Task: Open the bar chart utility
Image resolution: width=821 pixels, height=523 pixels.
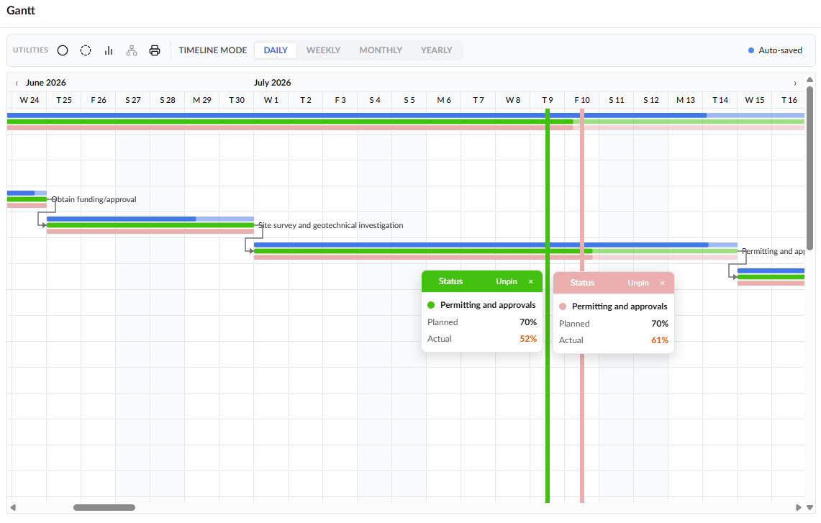Action: pyautogui.click(x=109, y=50)
